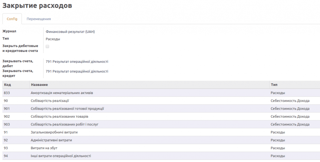The height and width of the screenshot is (162, 320).
Task: Open debit account 791 Результат операційної діяльності
Action: pyautogui.click(x=77, y=61)
